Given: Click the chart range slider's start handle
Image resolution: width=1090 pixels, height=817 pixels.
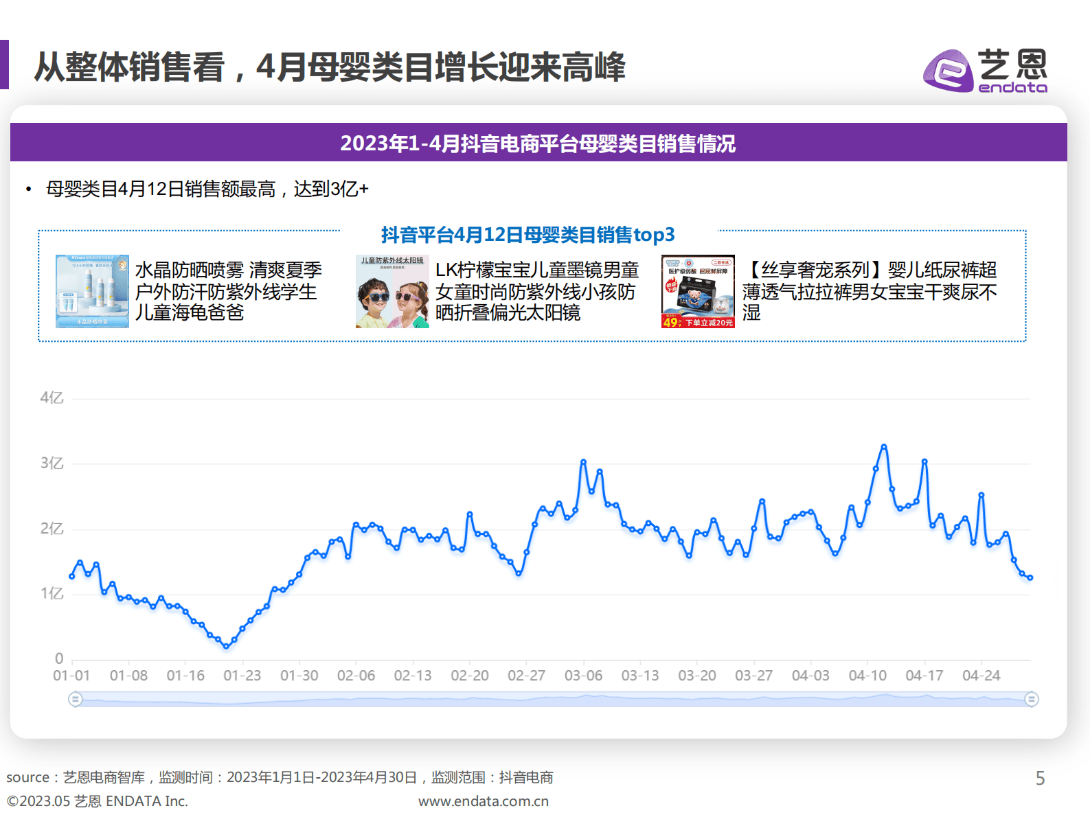Looking at the screenshot, I should 76,699.
